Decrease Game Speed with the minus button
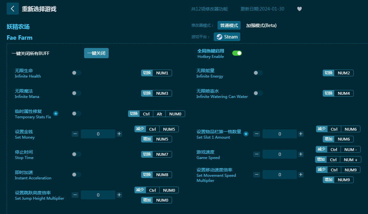368x214 pixels. click(257, 154)
